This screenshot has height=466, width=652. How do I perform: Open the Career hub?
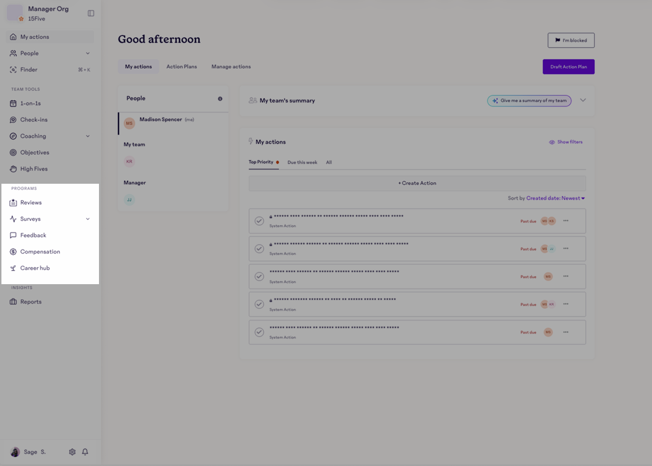click(x=35, y=268)
